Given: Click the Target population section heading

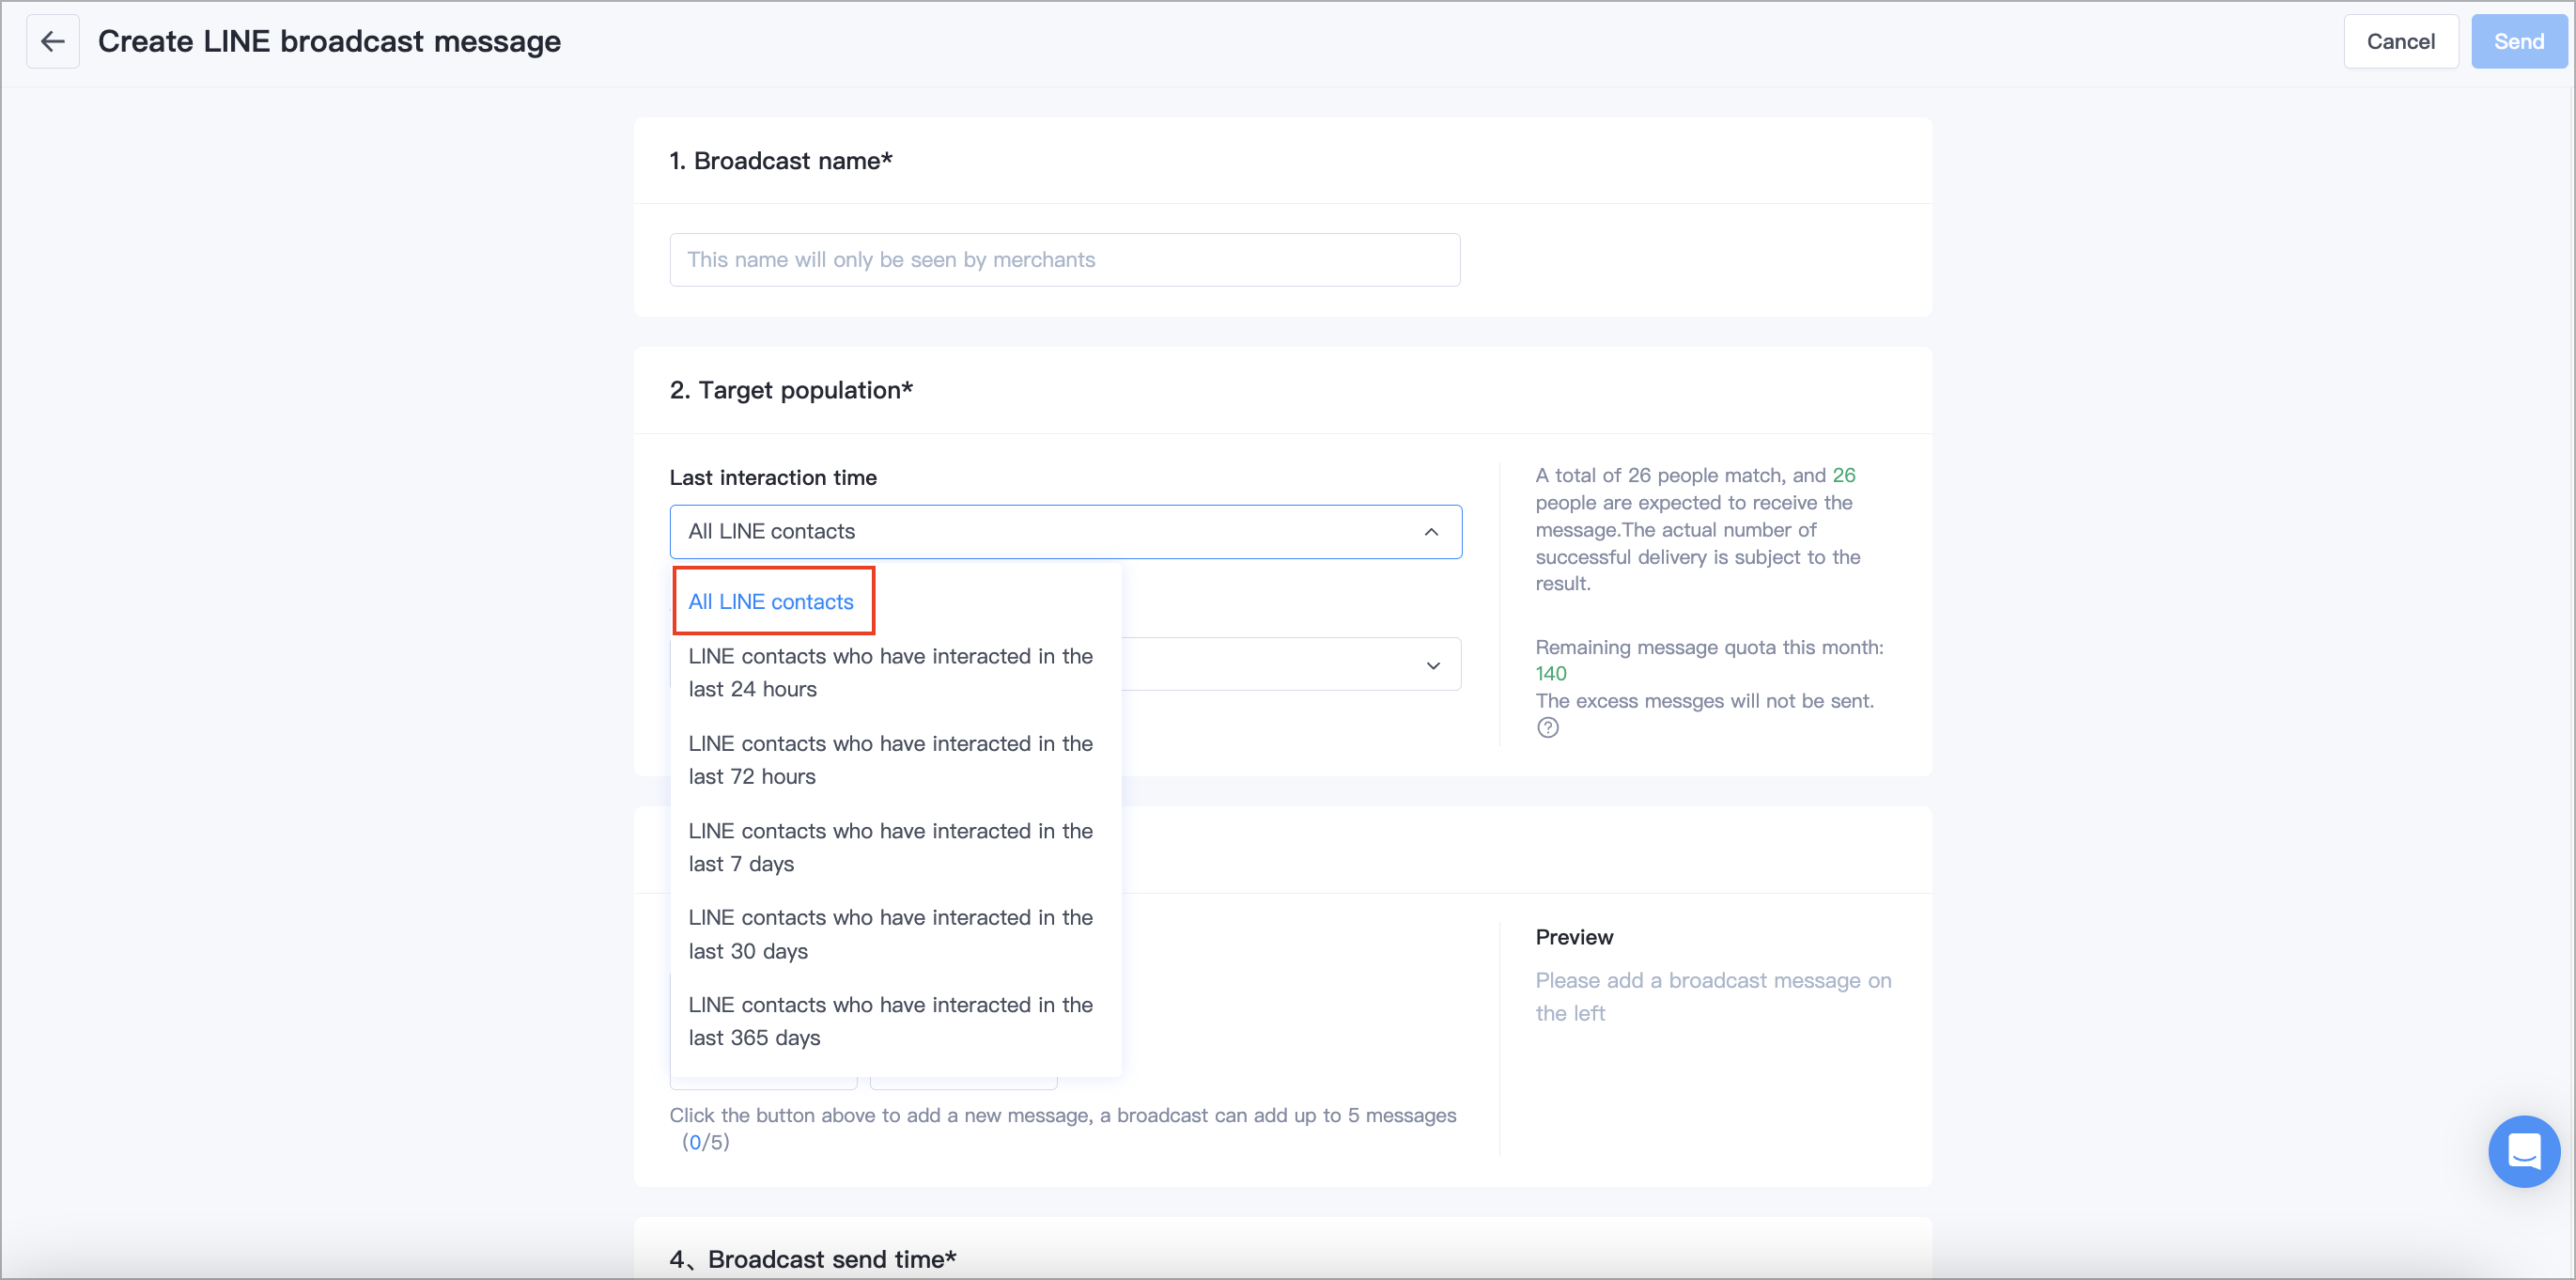Looking at the screenshot, I should [790, 390].
